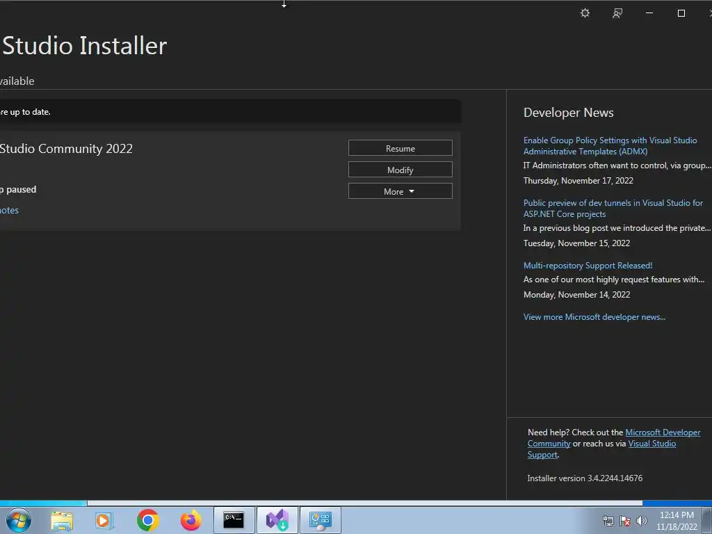Click the network status tray icon

click(x=608, y=521)
